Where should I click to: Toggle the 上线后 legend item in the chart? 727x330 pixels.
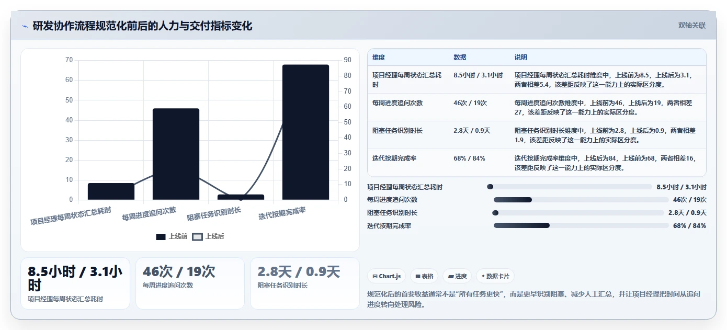click(208, 236)
